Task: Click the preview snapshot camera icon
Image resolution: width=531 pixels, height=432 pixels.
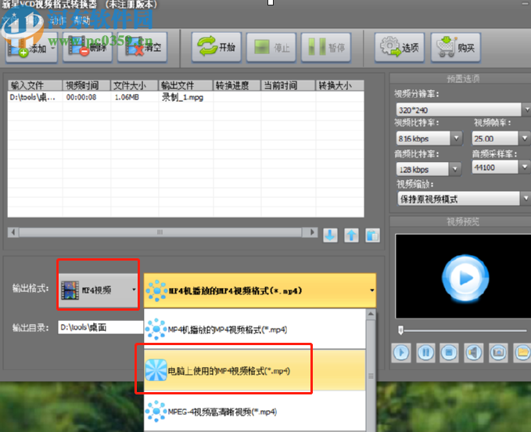Action: (498, 353)
